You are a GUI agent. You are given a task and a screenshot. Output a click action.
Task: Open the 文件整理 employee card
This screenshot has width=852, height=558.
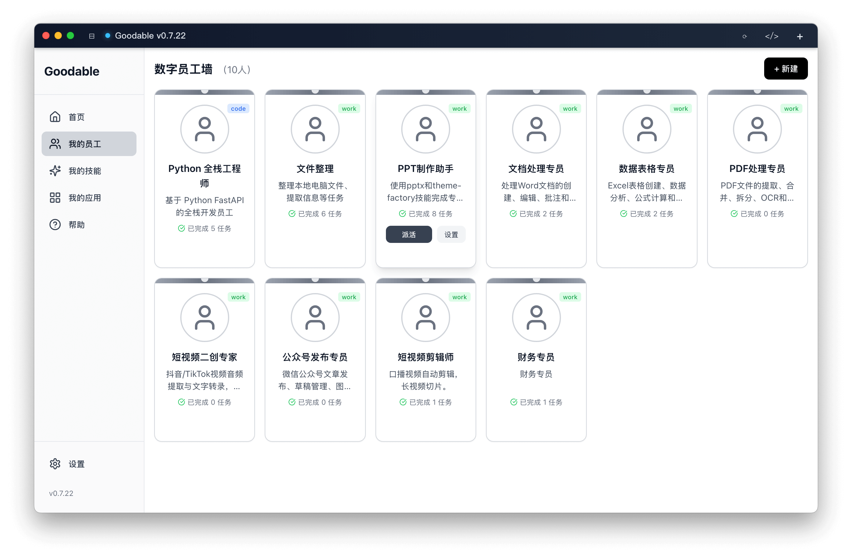pyautogui.click(x=315, y=179)
